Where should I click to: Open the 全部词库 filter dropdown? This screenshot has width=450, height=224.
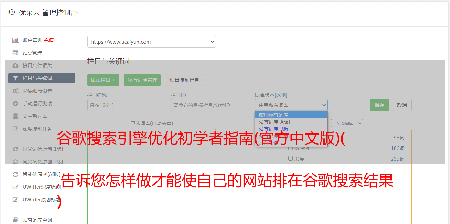point(347,124)
